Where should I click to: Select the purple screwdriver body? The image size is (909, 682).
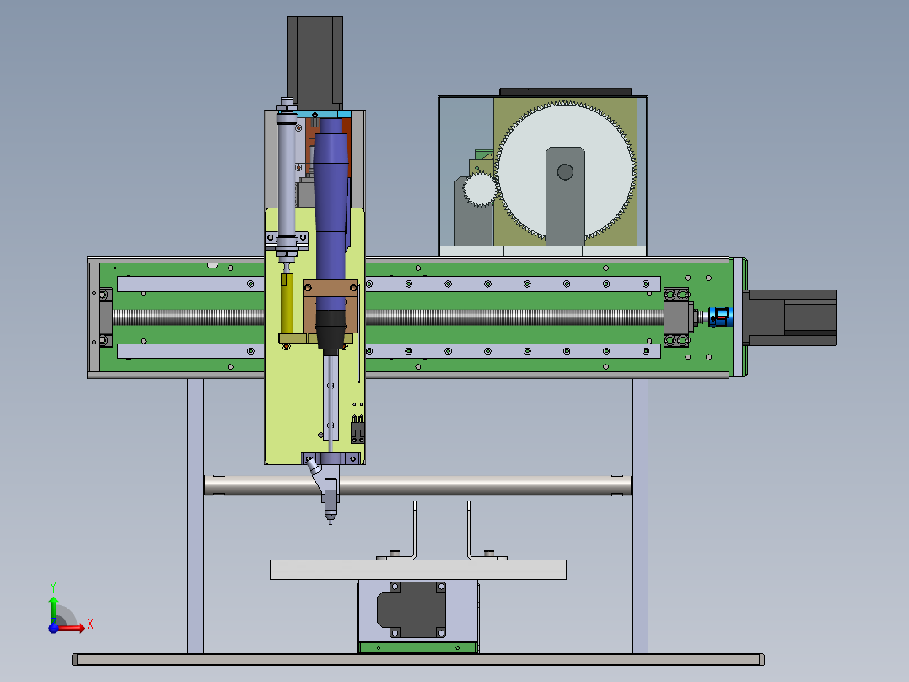click(331, 214)
